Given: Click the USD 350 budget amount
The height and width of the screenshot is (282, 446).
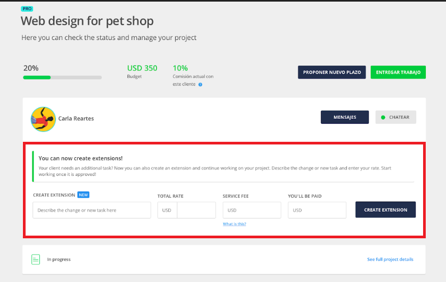Looking at the screenshot, I should [142, 68].
